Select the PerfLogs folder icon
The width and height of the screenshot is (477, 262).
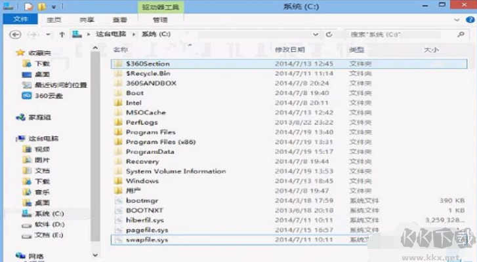pyautogui.click(x=118, y=122)
